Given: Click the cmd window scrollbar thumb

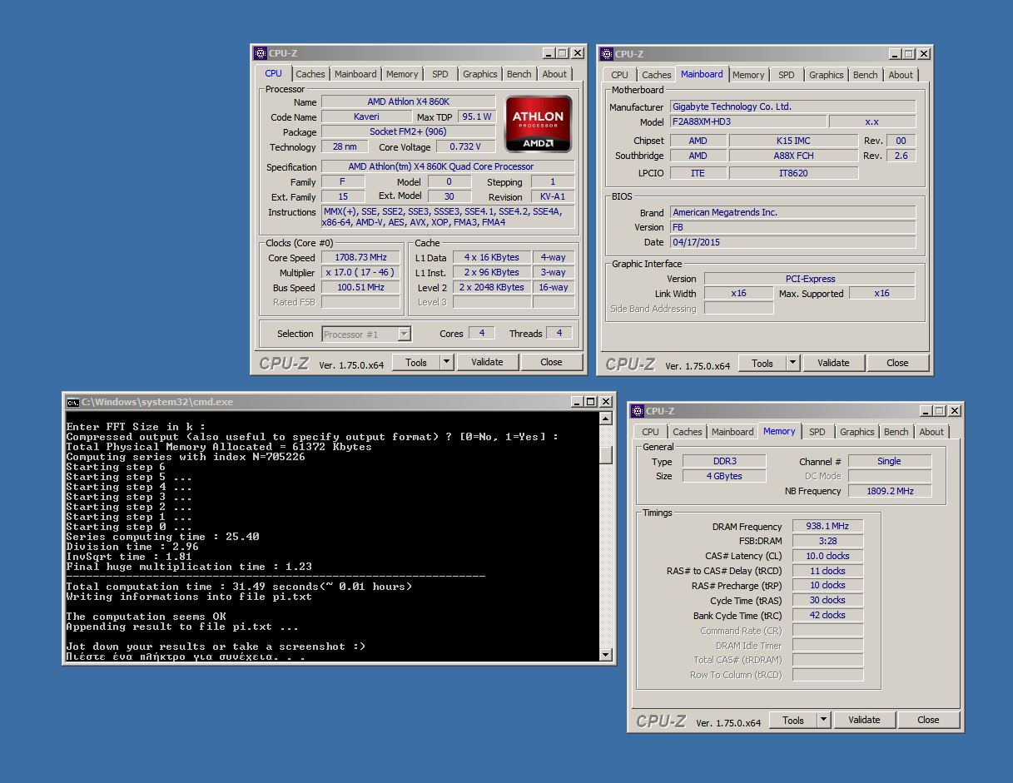Looking at the screenshot, I should click(x=606, y=454).
